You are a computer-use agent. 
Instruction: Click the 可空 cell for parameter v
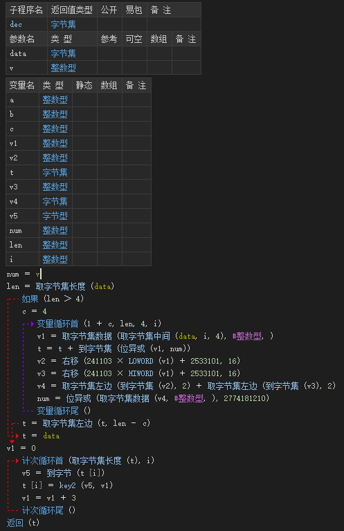click(134, 68)
